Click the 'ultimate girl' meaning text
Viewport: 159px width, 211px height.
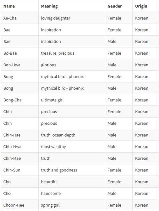pyautogui.click(x=52, y=100)
